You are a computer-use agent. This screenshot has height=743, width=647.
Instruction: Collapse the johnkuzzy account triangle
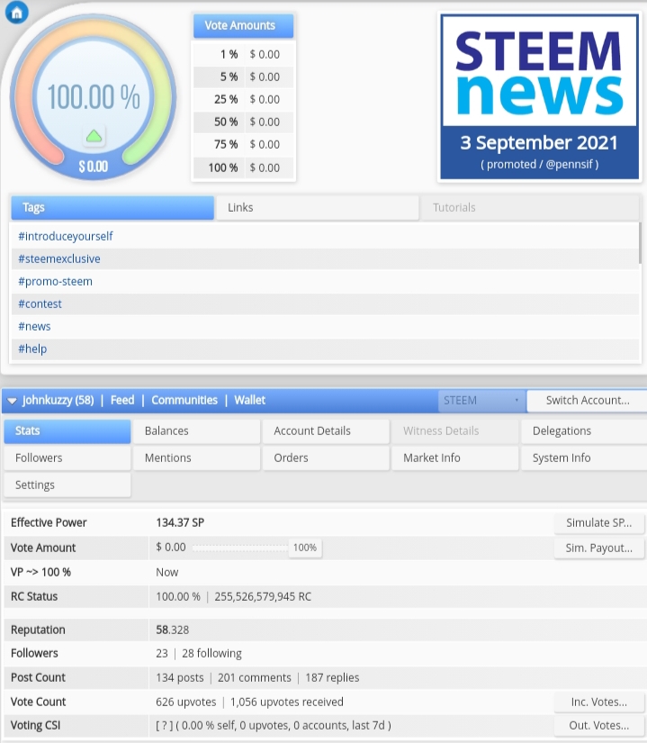[x=13, y=401]
